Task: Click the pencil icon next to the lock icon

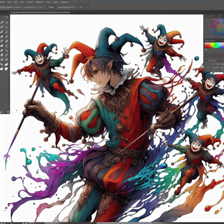Action: click(87, 7)
